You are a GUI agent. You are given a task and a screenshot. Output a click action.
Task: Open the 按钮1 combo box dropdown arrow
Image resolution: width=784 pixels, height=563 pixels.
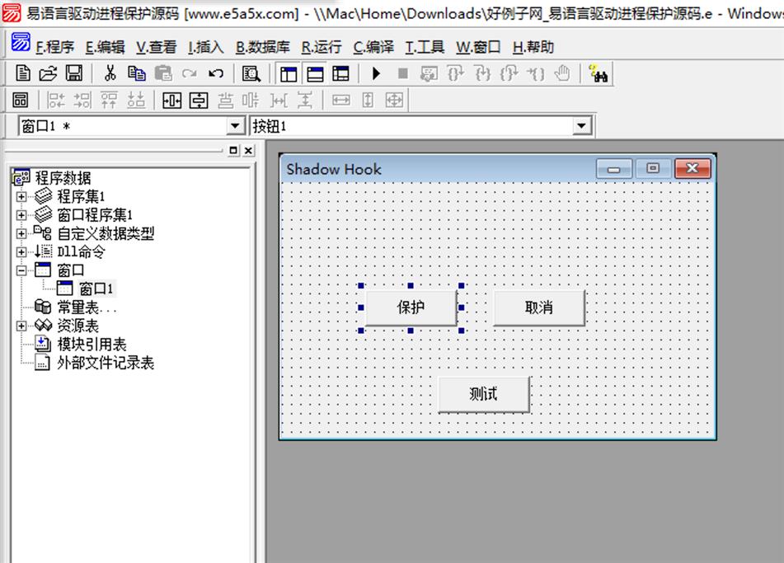581,125
